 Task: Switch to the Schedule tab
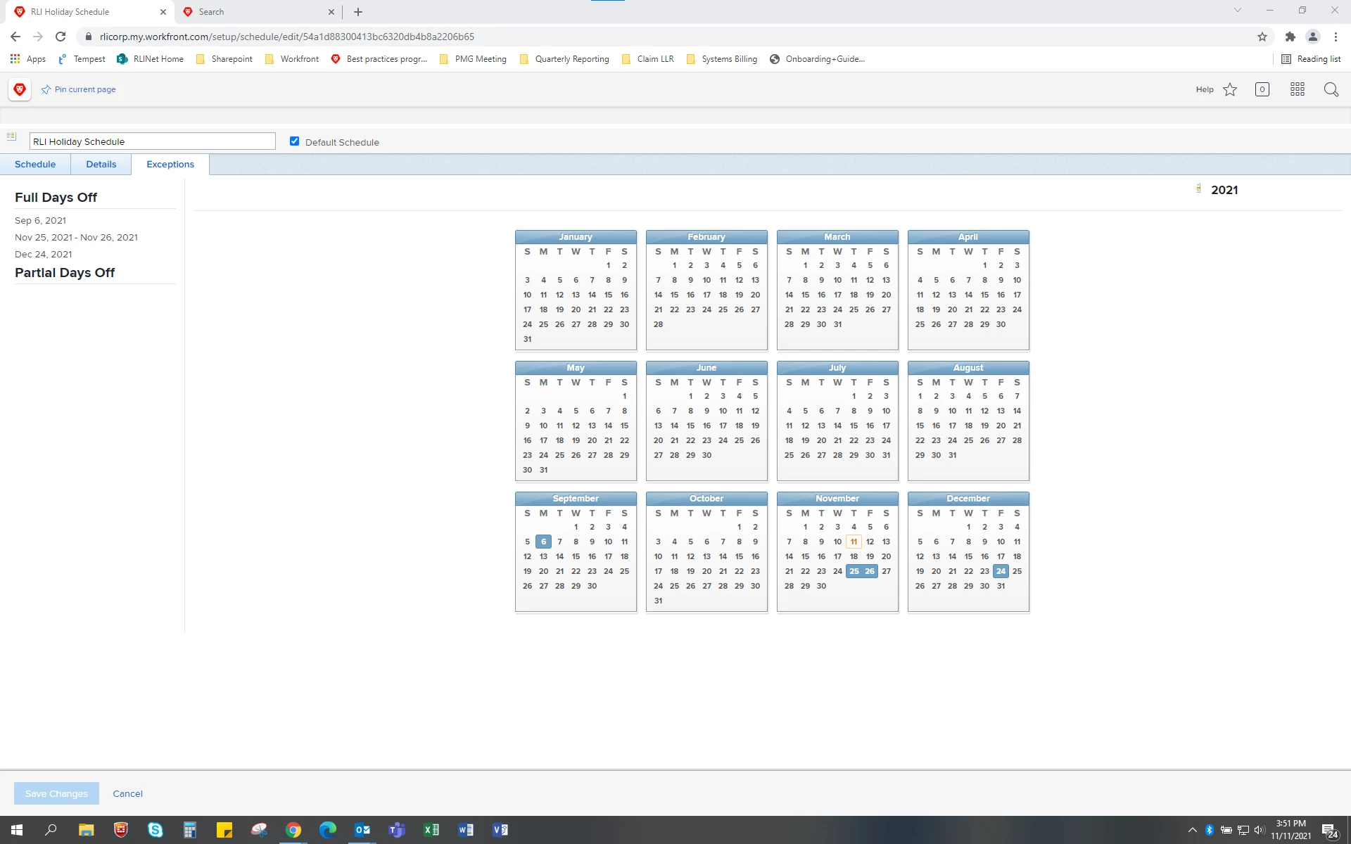pos(35,164)
